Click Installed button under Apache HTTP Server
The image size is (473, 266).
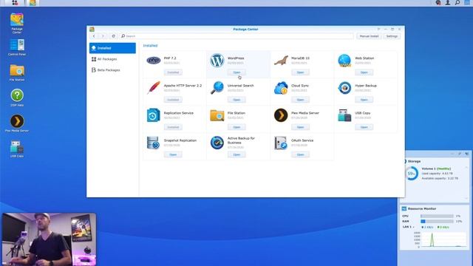click(173, 100)
